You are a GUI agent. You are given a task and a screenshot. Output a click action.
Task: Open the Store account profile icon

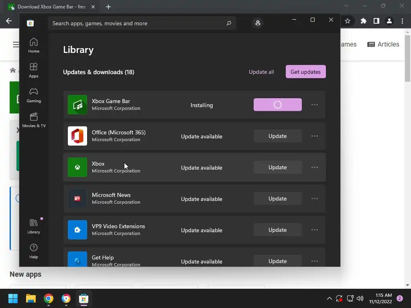[258, 23]
